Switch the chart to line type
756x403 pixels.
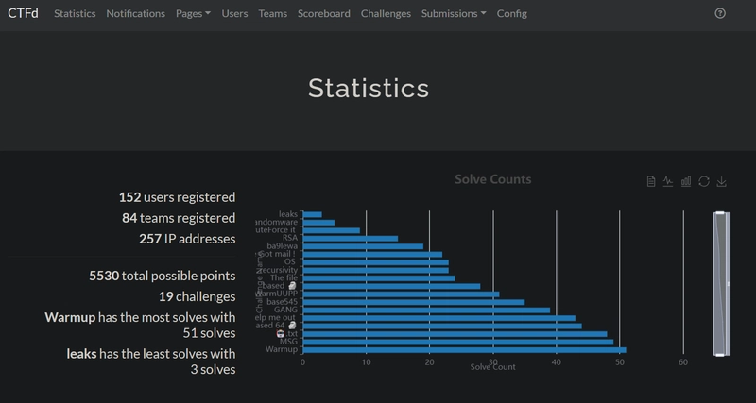coord(668,181)
